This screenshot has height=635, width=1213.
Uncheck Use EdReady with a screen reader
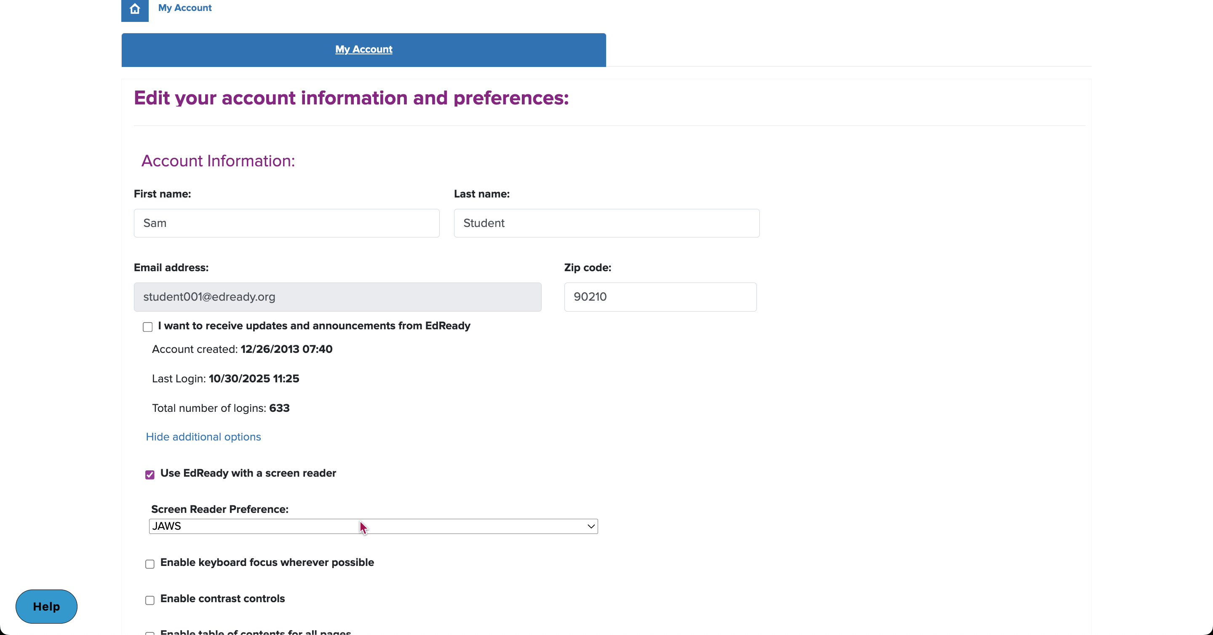(x=150, y=475)
